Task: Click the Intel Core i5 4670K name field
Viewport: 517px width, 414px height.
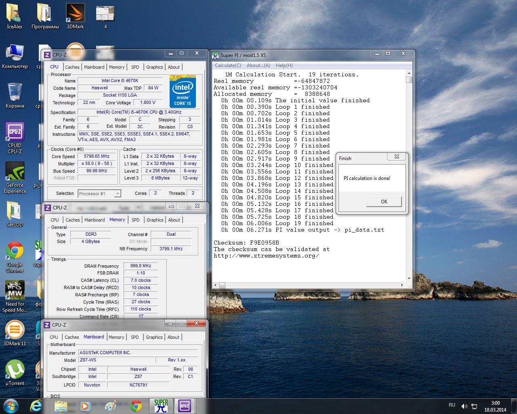Action: pos(120,80)
